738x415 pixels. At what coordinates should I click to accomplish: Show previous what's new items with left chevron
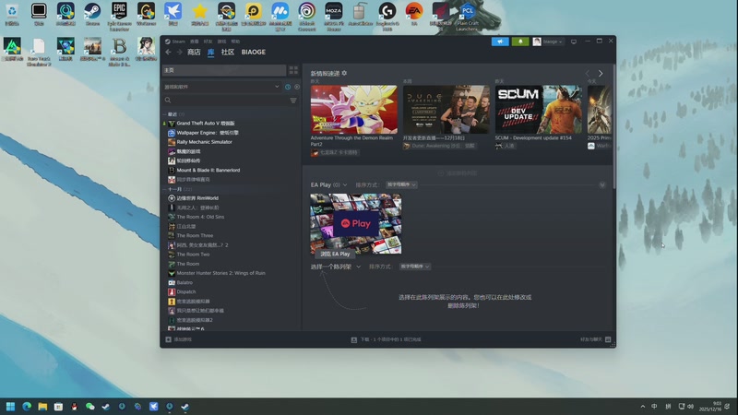click(x=588, y=74)
